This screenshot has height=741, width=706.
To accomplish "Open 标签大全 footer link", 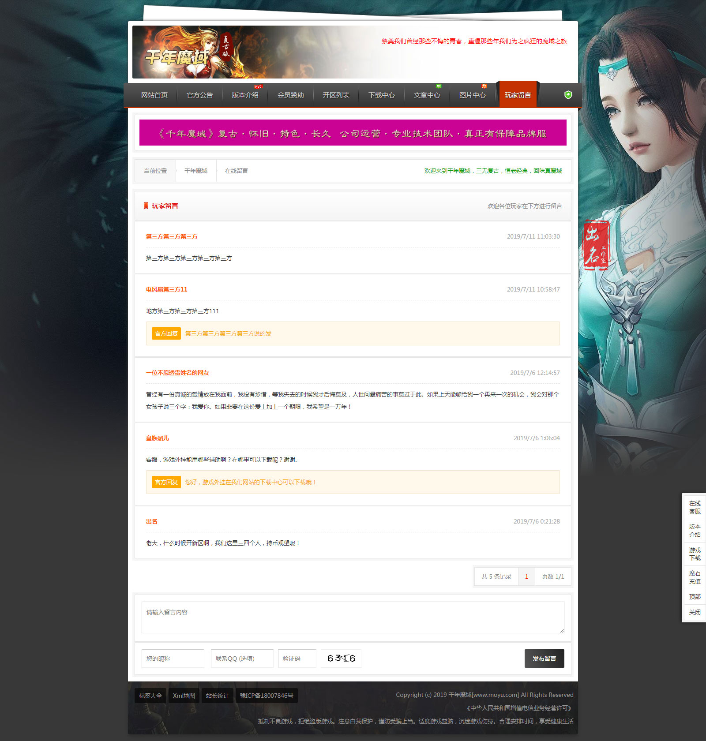I will click(x=150, y=696).
